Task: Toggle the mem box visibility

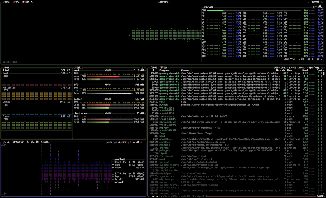Action: point(7,68)
